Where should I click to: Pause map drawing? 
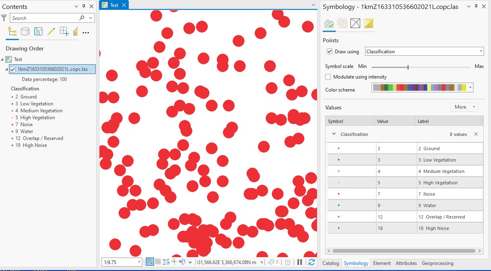[x=300, y=262]
